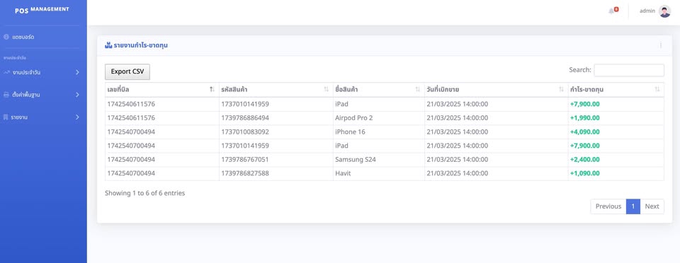Screen dimensions: 680x263
Task: Click the dashboard icon in sidebar
Action: click(6, 37)
